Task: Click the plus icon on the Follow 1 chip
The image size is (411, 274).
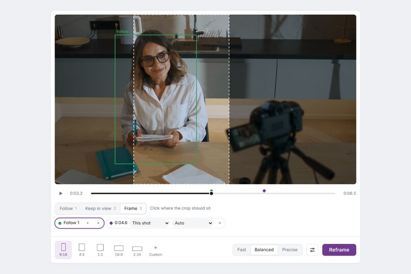Action: click(x=88, y=223)
